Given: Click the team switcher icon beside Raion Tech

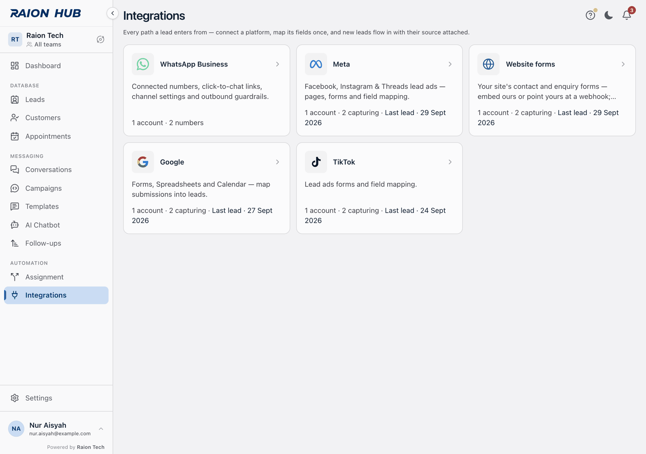Looking at the screenshot, I should pos(101,40).
